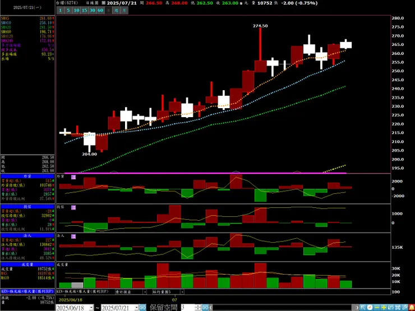Viewport: 415px width, 311px height.
Task: Click the yellow plus zoom-in icon
Action: click(384, 308)
